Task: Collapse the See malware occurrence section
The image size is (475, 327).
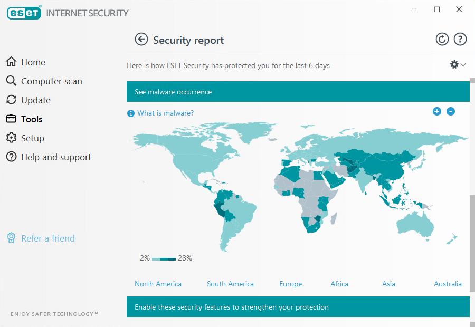Action: click(x=298, y=92)
